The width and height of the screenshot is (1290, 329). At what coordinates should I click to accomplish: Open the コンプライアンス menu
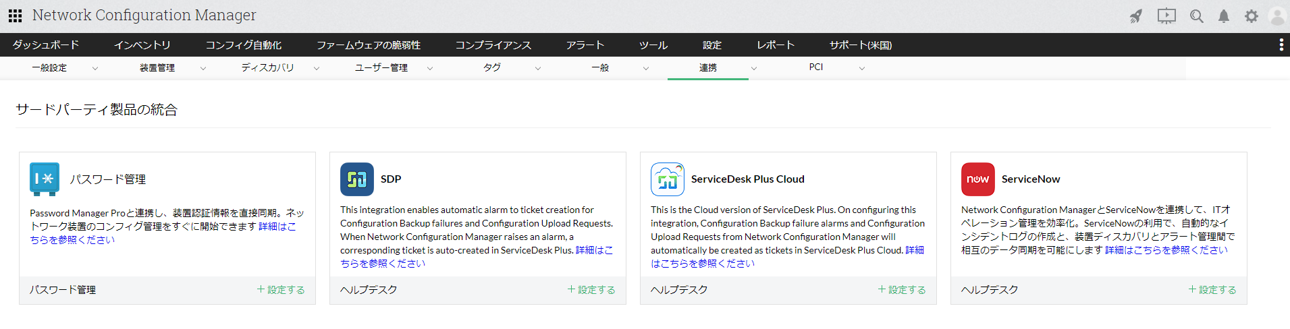493,45
